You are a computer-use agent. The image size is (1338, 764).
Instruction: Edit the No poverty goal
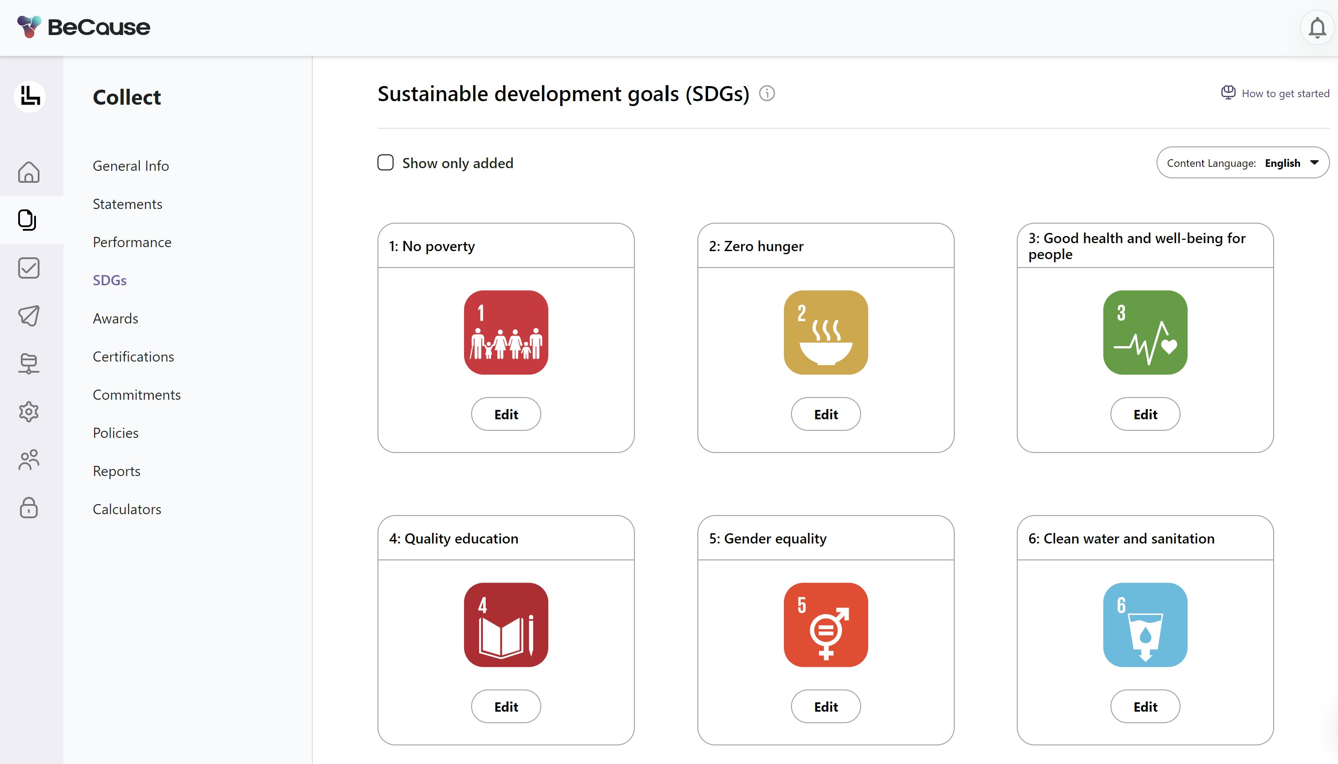tap(506, 414)
